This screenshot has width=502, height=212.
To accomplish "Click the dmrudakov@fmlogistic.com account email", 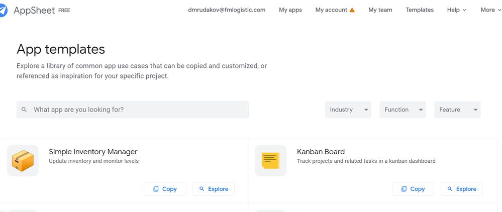I will click(227, 10).
